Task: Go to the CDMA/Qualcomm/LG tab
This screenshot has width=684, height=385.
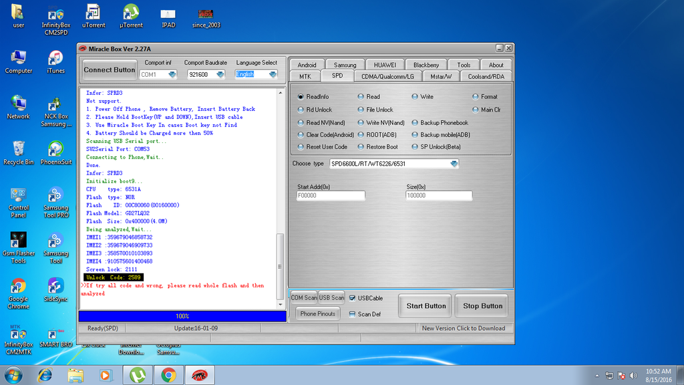Action: (x=387, y=76)
